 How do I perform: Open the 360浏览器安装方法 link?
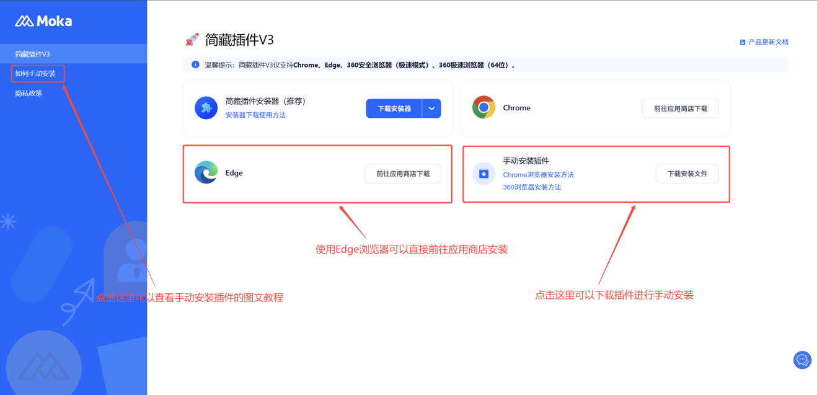point(532,187)
